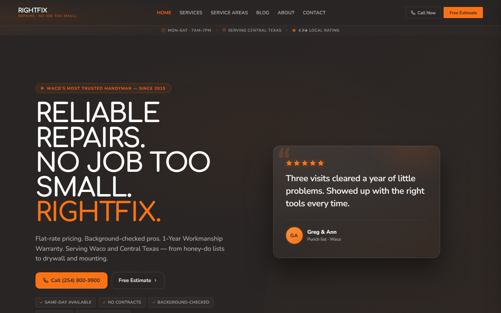Click the GA avatar circle in testimonial
Image resolution: width=501 pixels, height=313 pixels.
point(294,235)
